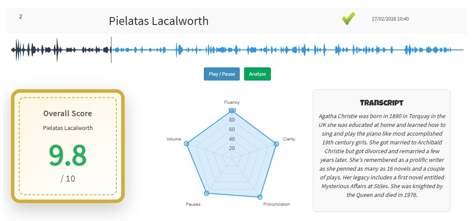Select the Clarity data point on radar chart

click(276, 144)
